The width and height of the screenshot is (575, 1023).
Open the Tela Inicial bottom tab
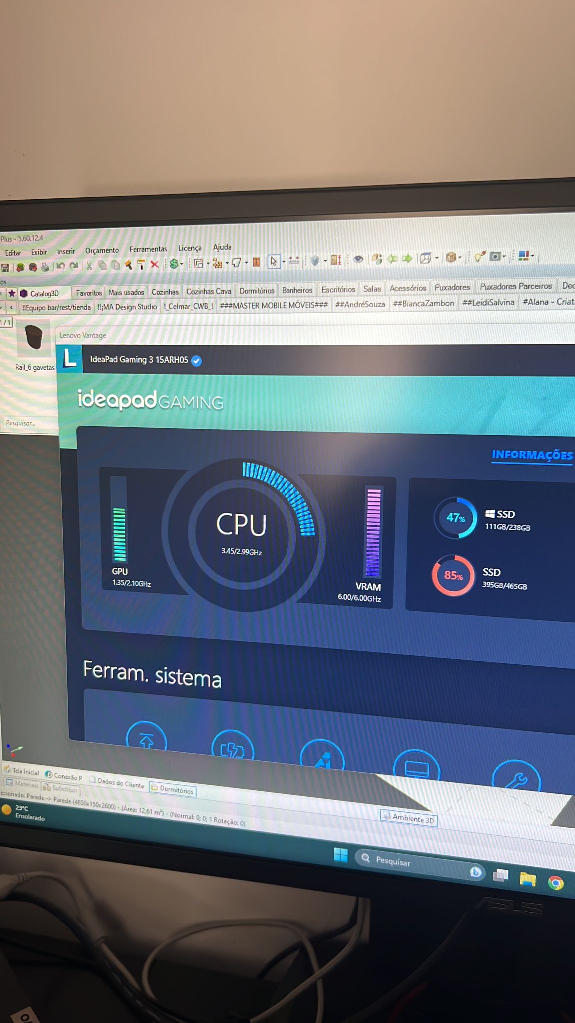pyautogui.click(x=21, y=771)
